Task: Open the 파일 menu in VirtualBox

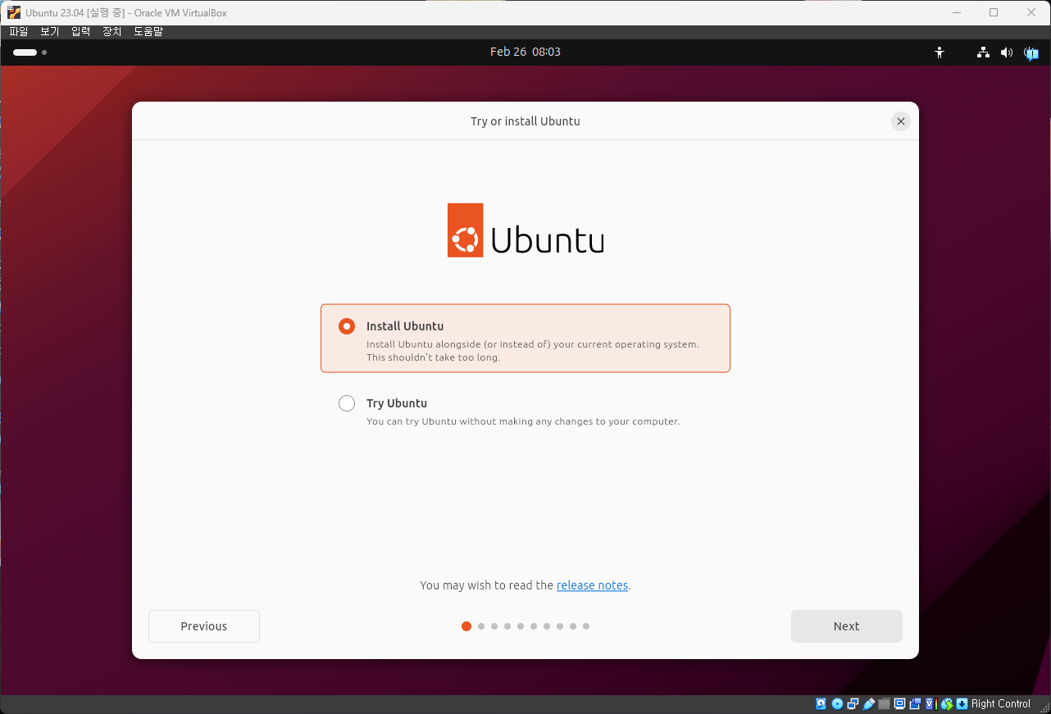Action: click(x=19, y=31)
